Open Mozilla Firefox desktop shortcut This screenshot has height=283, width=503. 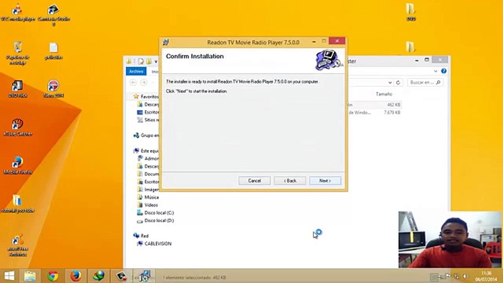pyautogui.click(x=17, y=165)
